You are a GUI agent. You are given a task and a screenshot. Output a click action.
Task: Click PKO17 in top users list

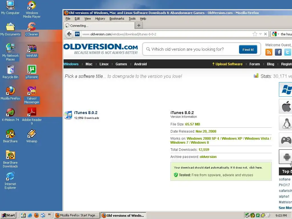click(284, 185)
